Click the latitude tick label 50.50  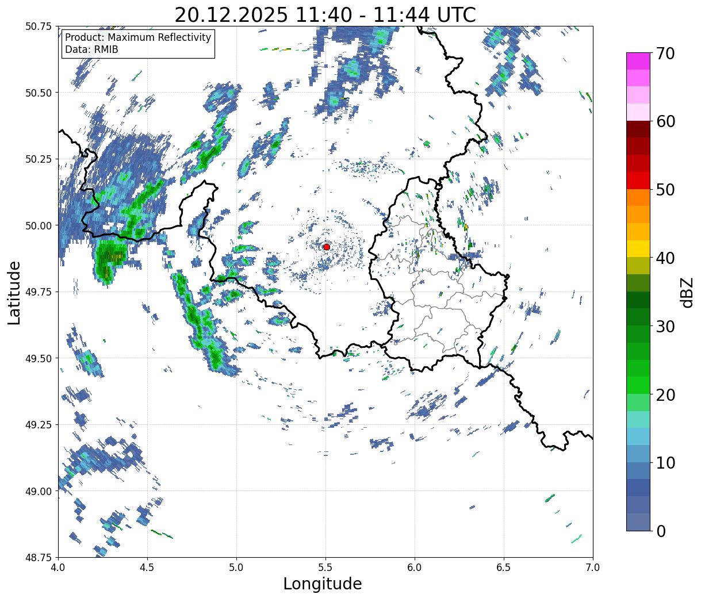click(x=39, y=93)
